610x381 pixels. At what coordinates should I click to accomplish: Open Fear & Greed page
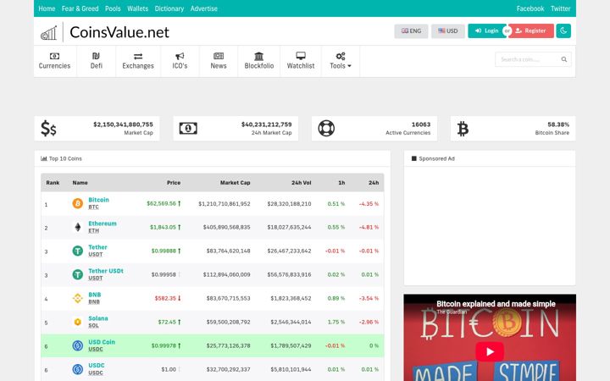click(x=80, y=8)
